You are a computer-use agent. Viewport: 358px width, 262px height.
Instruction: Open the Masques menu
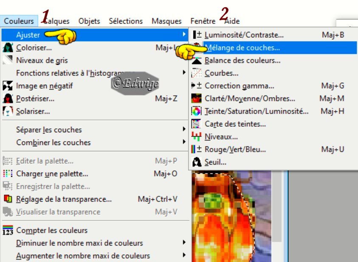tap(166, 21)
